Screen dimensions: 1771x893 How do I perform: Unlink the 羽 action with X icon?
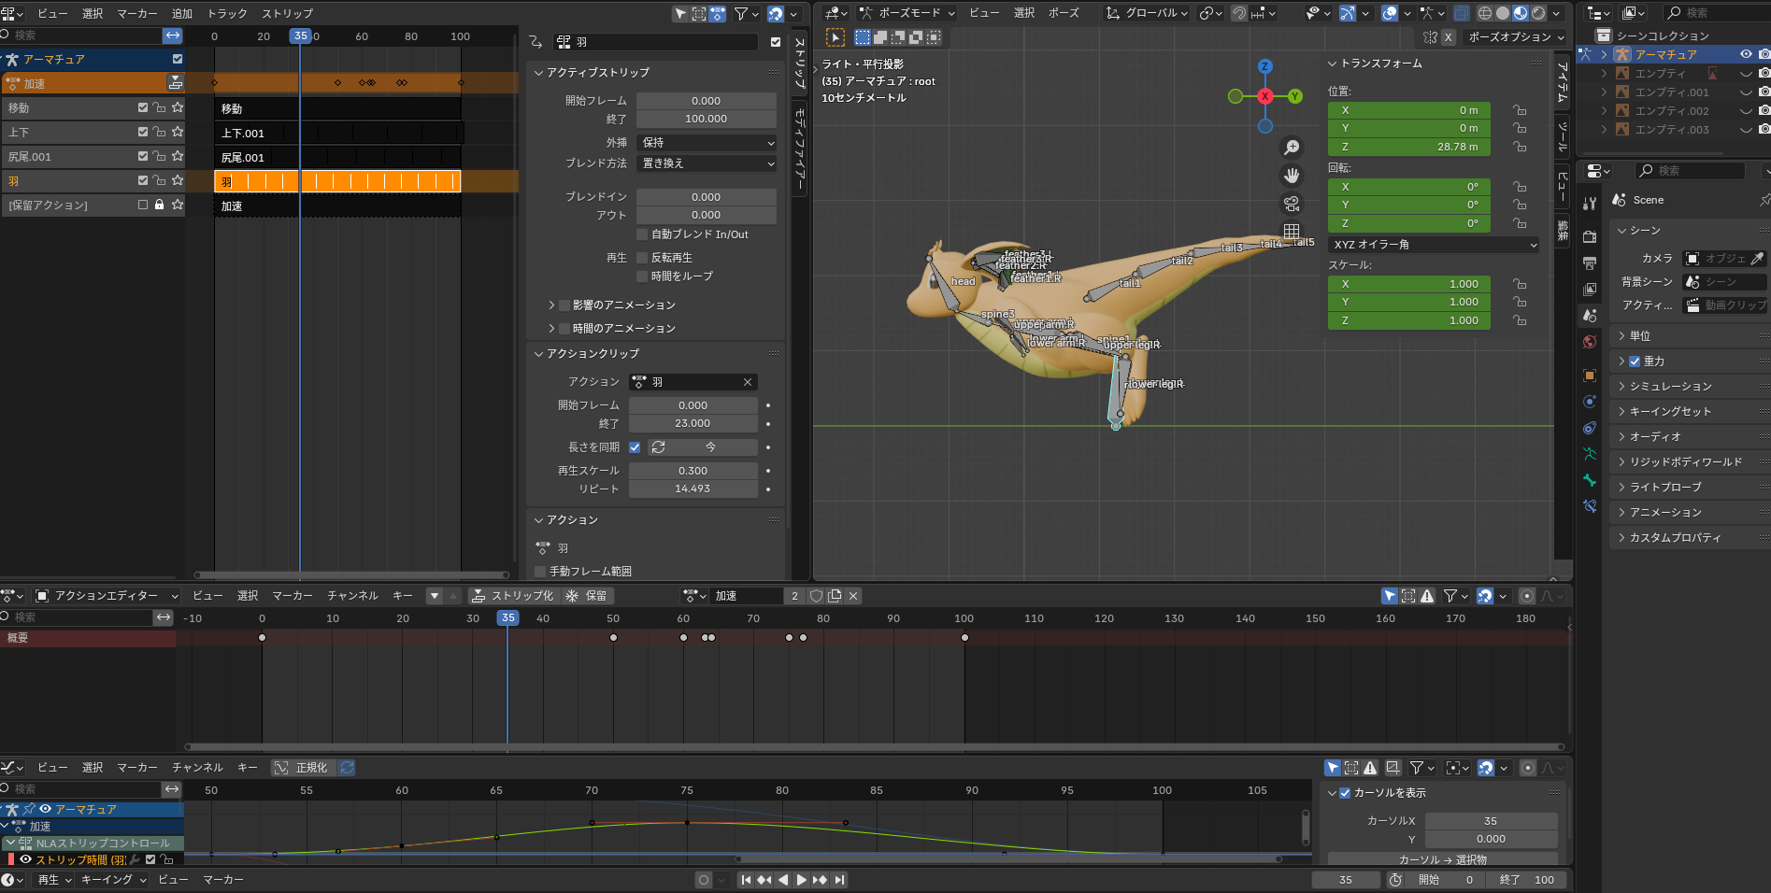tap(748, 382)
